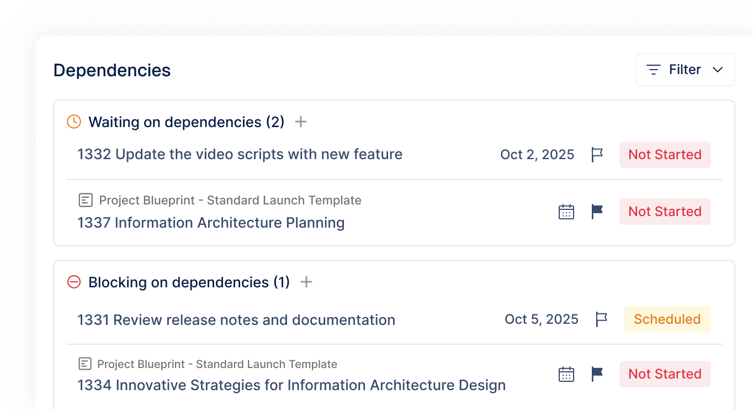Open task 1337 Information Architecture Planning
The width and height of the screenshot is (753, 410).
pos(211,223)
